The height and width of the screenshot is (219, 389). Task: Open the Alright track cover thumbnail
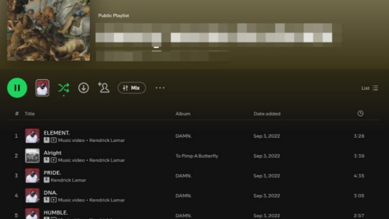click(32, 155)
